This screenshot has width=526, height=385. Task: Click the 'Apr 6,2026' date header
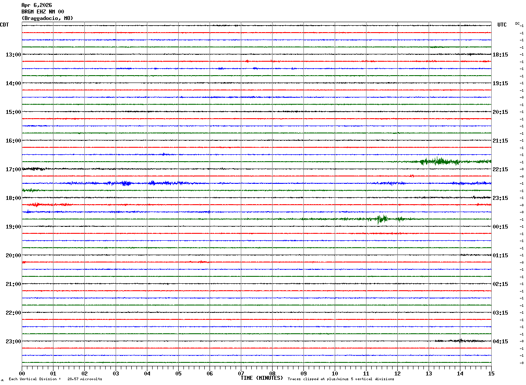tap(37, 5)
